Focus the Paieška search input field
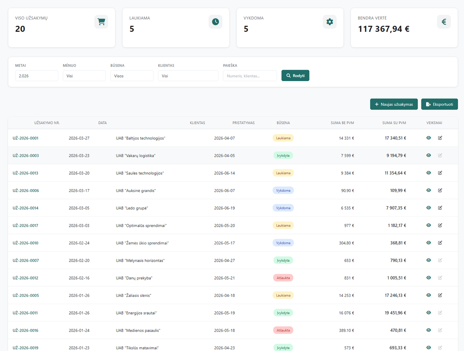464x351 pixels. point(250,76)
